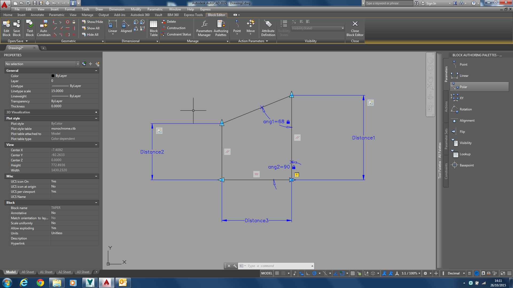
Task: Open the selection dropdown in Properties palette
Action: click(77, 64)
